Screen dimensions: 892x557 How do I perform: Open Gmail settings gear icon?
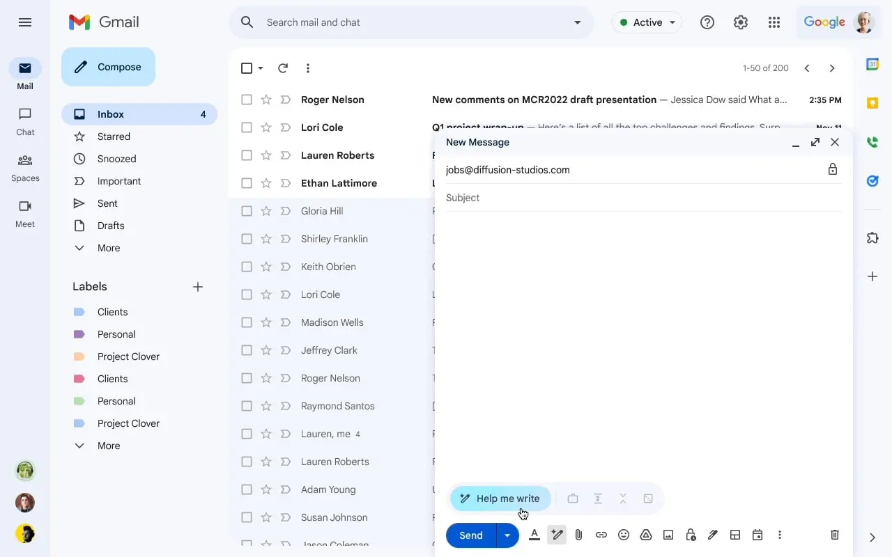click(740, 22)
